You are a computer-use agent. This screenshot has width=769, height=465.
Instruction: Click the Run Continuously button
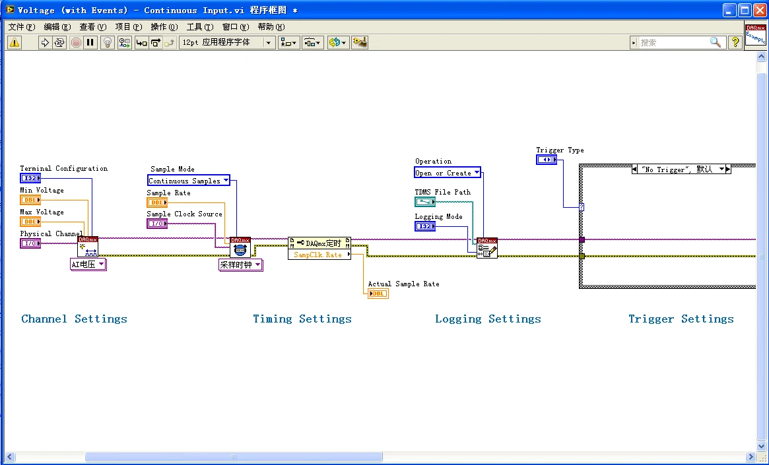(x=59, y=43)
